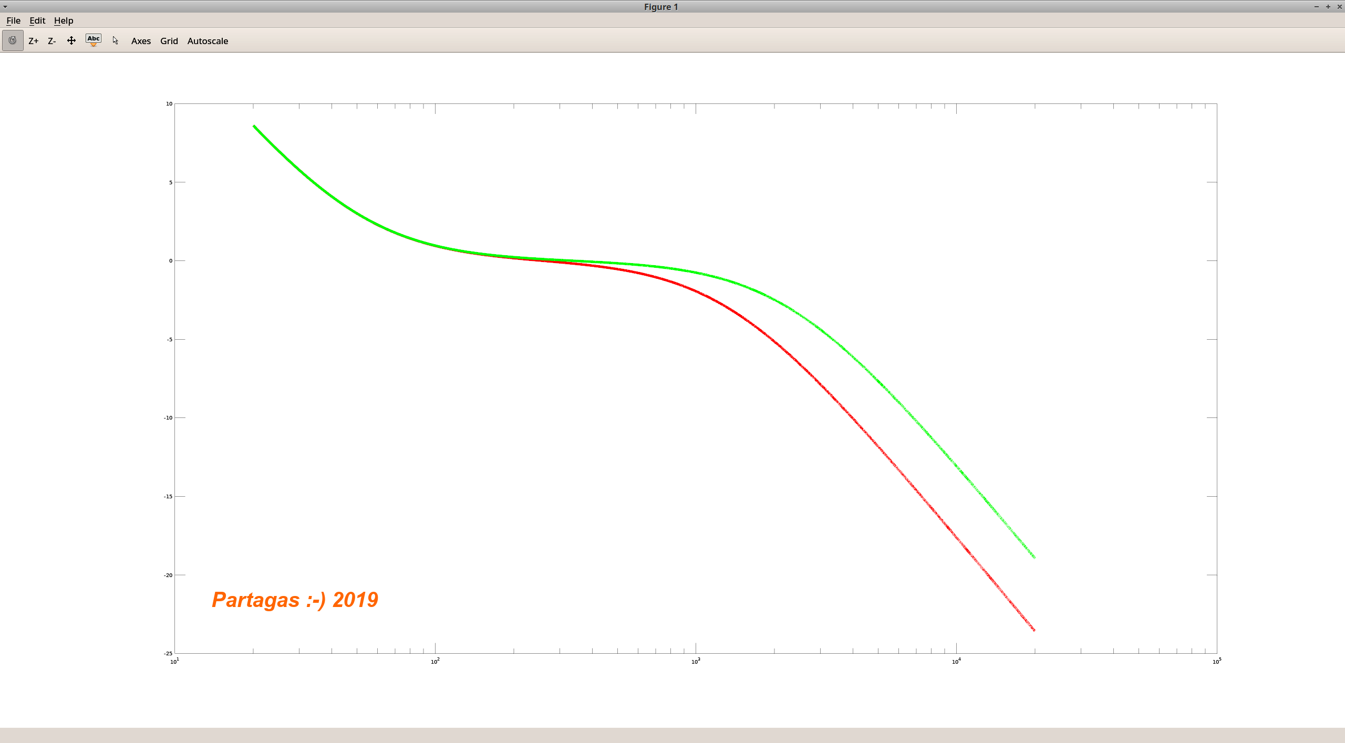Open the Help menu
1345x743 pixels.
[64, 20]
